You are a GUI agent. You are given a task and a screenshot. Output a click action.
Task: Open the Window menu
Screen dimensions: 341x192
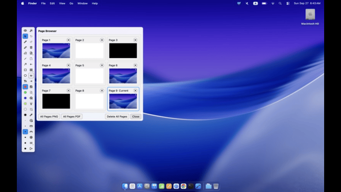[x=82, y=4]
